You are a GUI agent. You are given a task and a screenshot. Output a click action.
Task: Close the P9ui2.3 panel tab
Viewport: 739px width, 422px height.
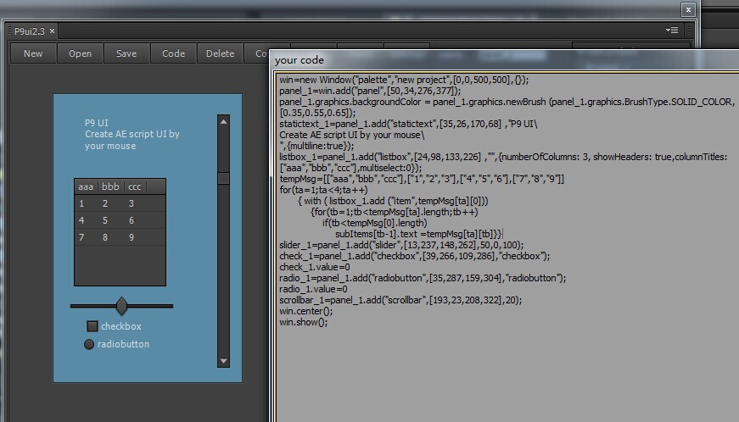pos(52,31)
